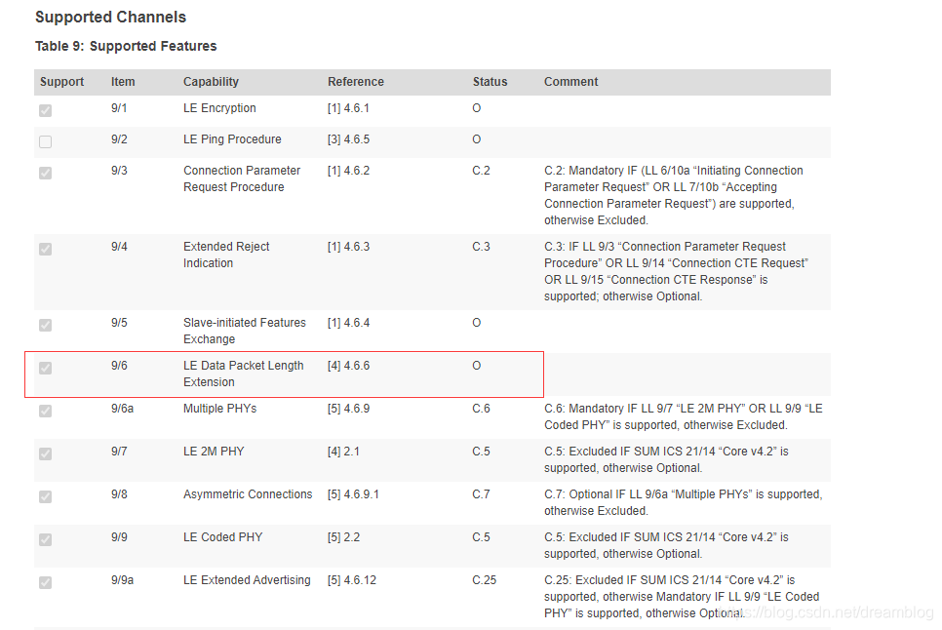Toggle LE Data Packet Length Extension checkbox
The image size is (942, 630).
point(45,368)
